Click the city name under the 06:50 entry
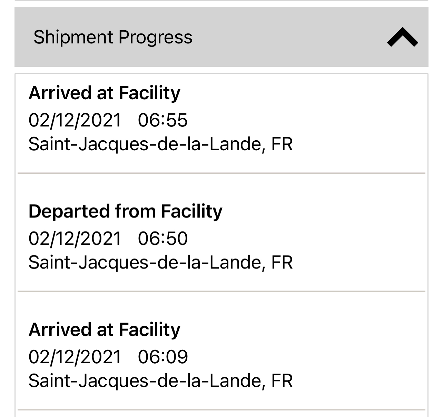443x417 pixels. point(147,262)
